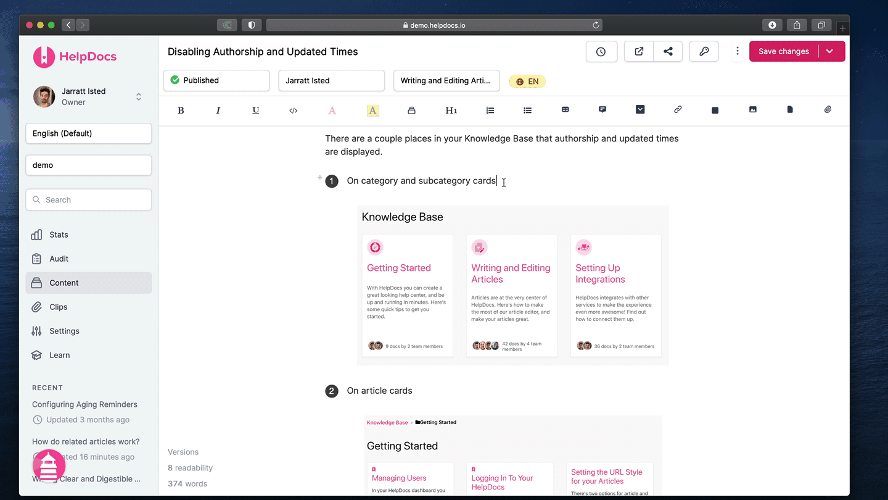The image size is (888, 500).
Task: Click the Safari back navigation arrow
Action: [68, 25]
